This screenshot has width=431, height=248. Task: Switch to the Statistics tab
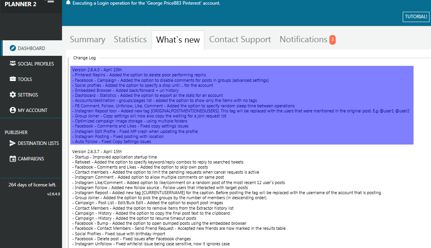(x=130, y=40)
